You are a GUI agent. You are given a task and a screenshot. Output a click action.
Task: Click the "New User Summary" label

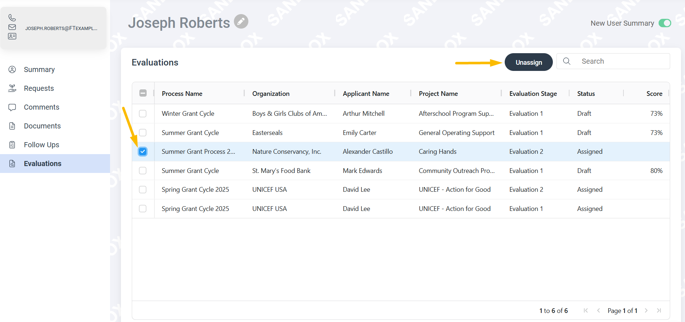[622, 23]
